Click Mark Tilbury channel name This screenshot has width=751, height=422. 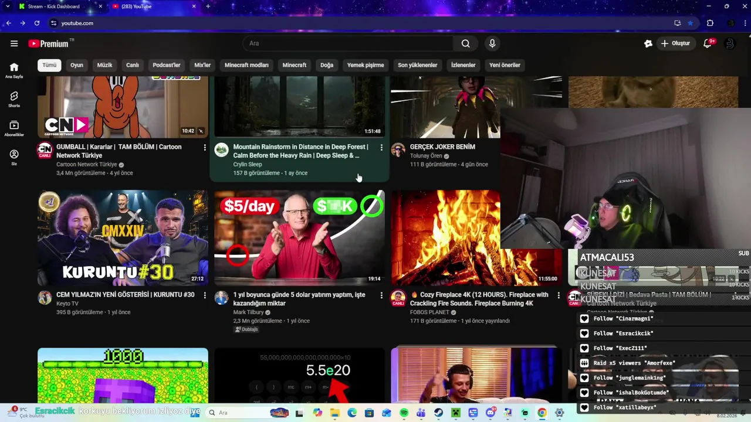(248, 312)
